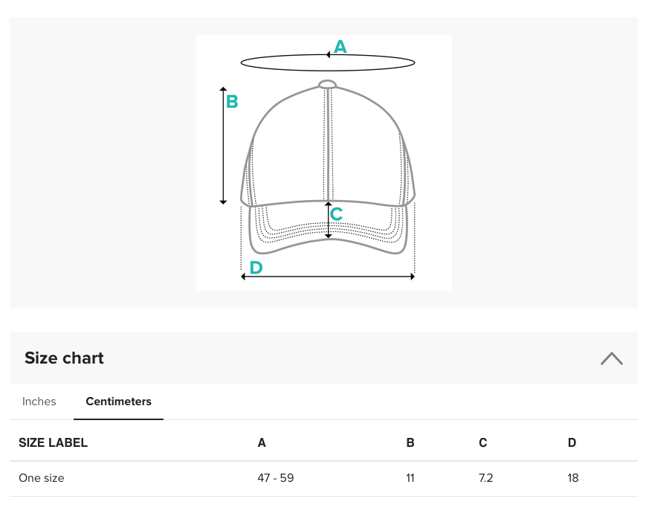Screen dimensions: 649x516
Task: Click the A column header
Action: click(x=262, y=442)
